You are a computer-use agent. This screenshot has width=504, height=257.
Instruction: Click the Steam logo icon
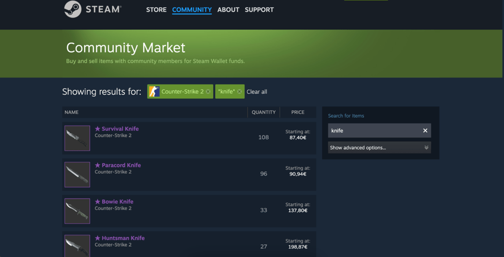coord(73,9)
